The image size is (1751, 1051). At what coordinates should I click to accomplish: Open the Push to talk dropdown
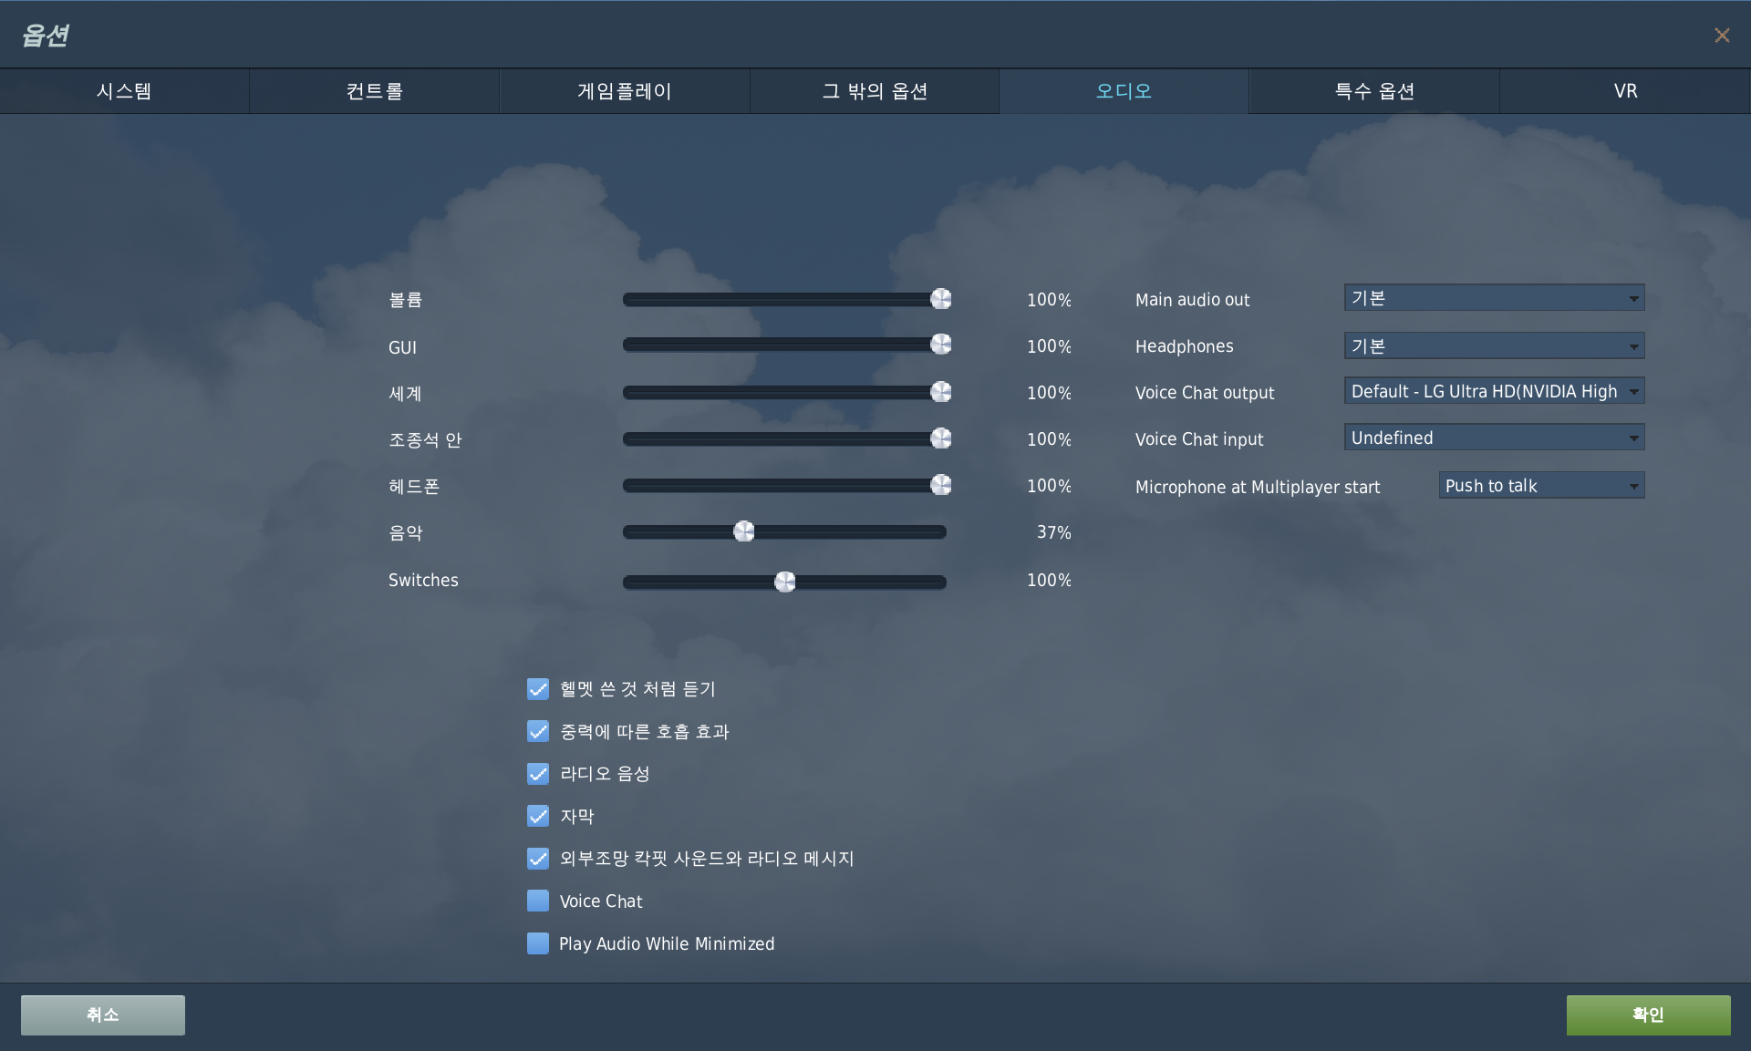tap(1541, 486)
